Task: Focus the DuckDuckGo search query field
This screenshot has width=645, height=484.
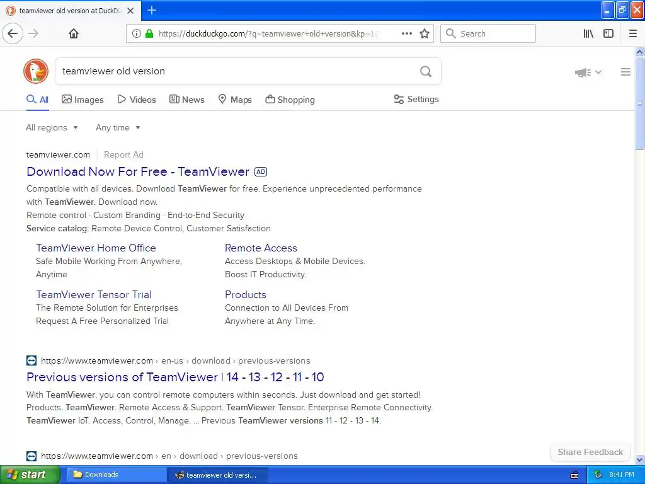Action: tap(237, 71)
